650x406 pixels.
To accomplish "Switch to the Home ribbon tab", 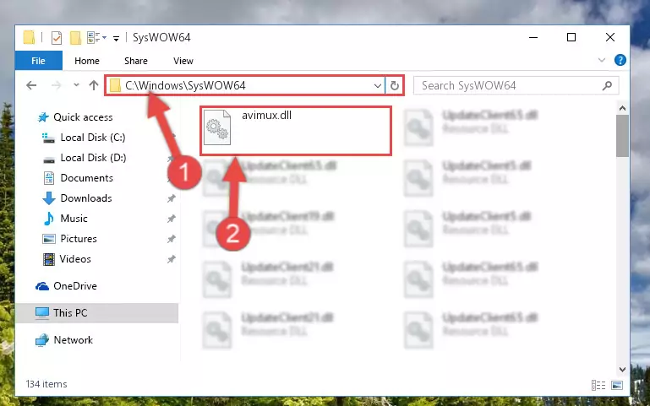I will tap(87, 61).
